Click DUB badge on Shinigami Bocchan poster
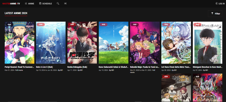The height and width of the screenshot is (102, 226). click(x=197, y=24)
